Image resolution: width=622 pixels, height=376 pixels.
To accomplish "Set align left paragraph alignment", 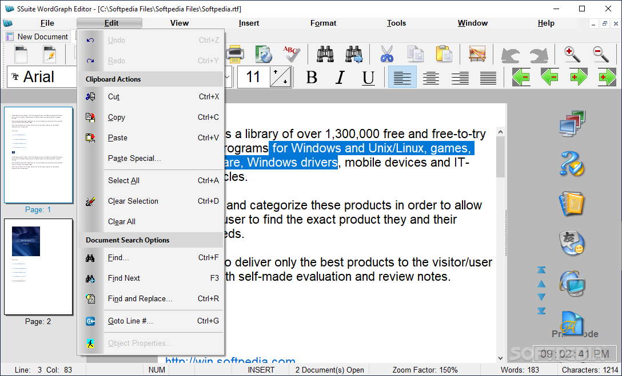I will (x=402, y=77).
